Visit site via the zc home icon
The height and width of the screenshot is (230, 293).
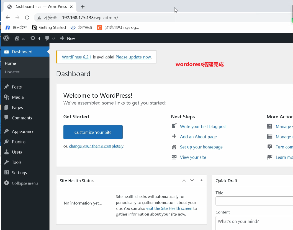coord(20,38)
